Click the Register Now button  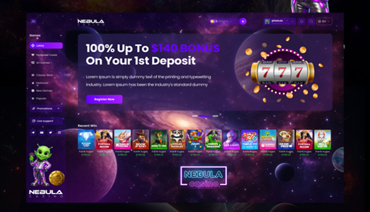[104, 99]
